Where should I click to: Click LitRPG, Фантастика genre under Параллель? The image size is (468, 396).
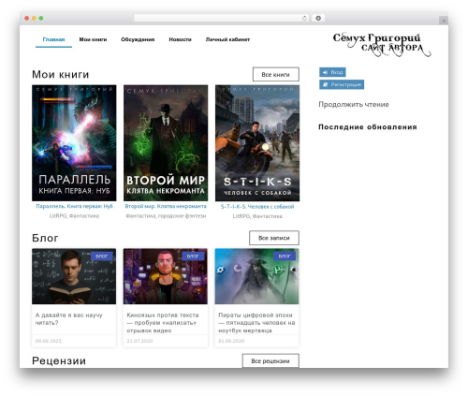tap(74, 215)
